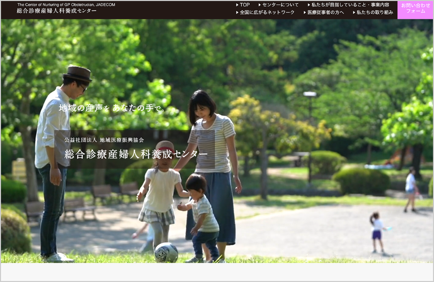
Task: Open the pink お問い合わせフォーム button
Action: click(x=415, y=9)
